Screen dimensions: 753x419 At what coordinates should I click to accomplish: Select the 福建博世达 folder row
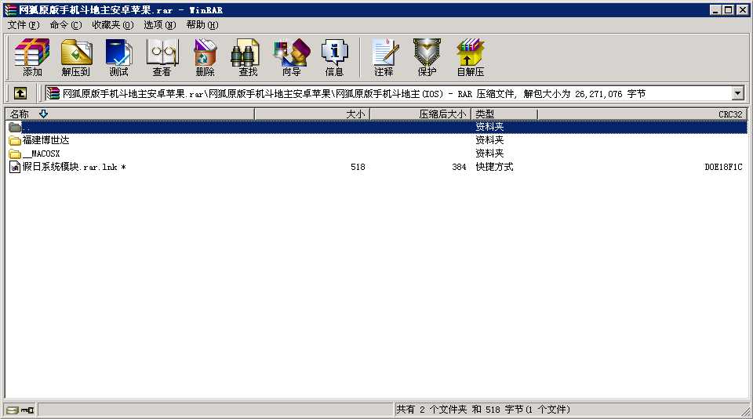tap(376, 140)
